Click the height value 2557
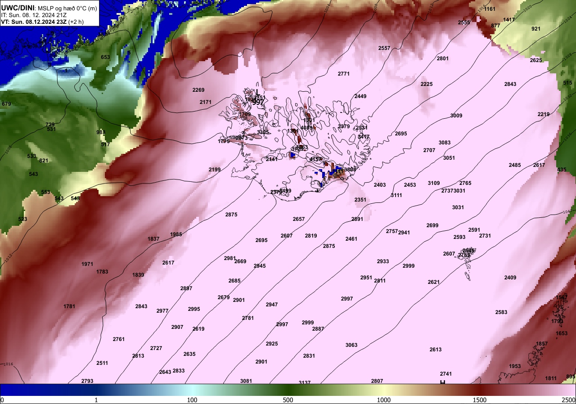 tap(384, 48)
